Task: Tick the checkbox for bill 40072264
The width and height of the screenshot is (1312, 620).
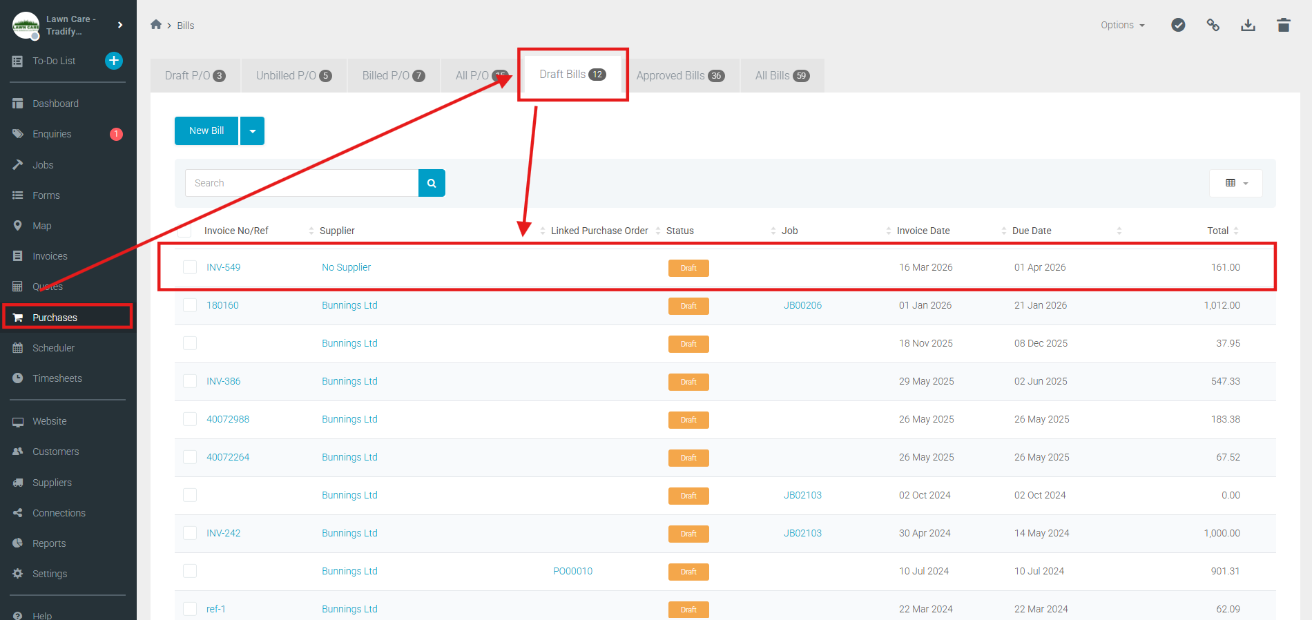Action: (x=190, y=457)
